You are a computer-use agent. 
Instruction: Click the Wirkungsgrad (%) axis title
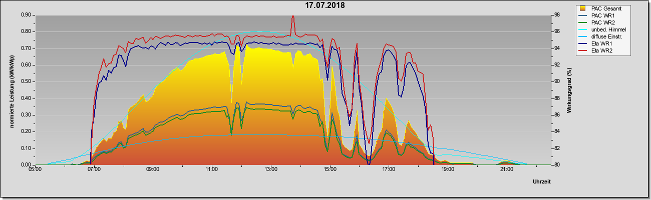(x=569, y=90)
